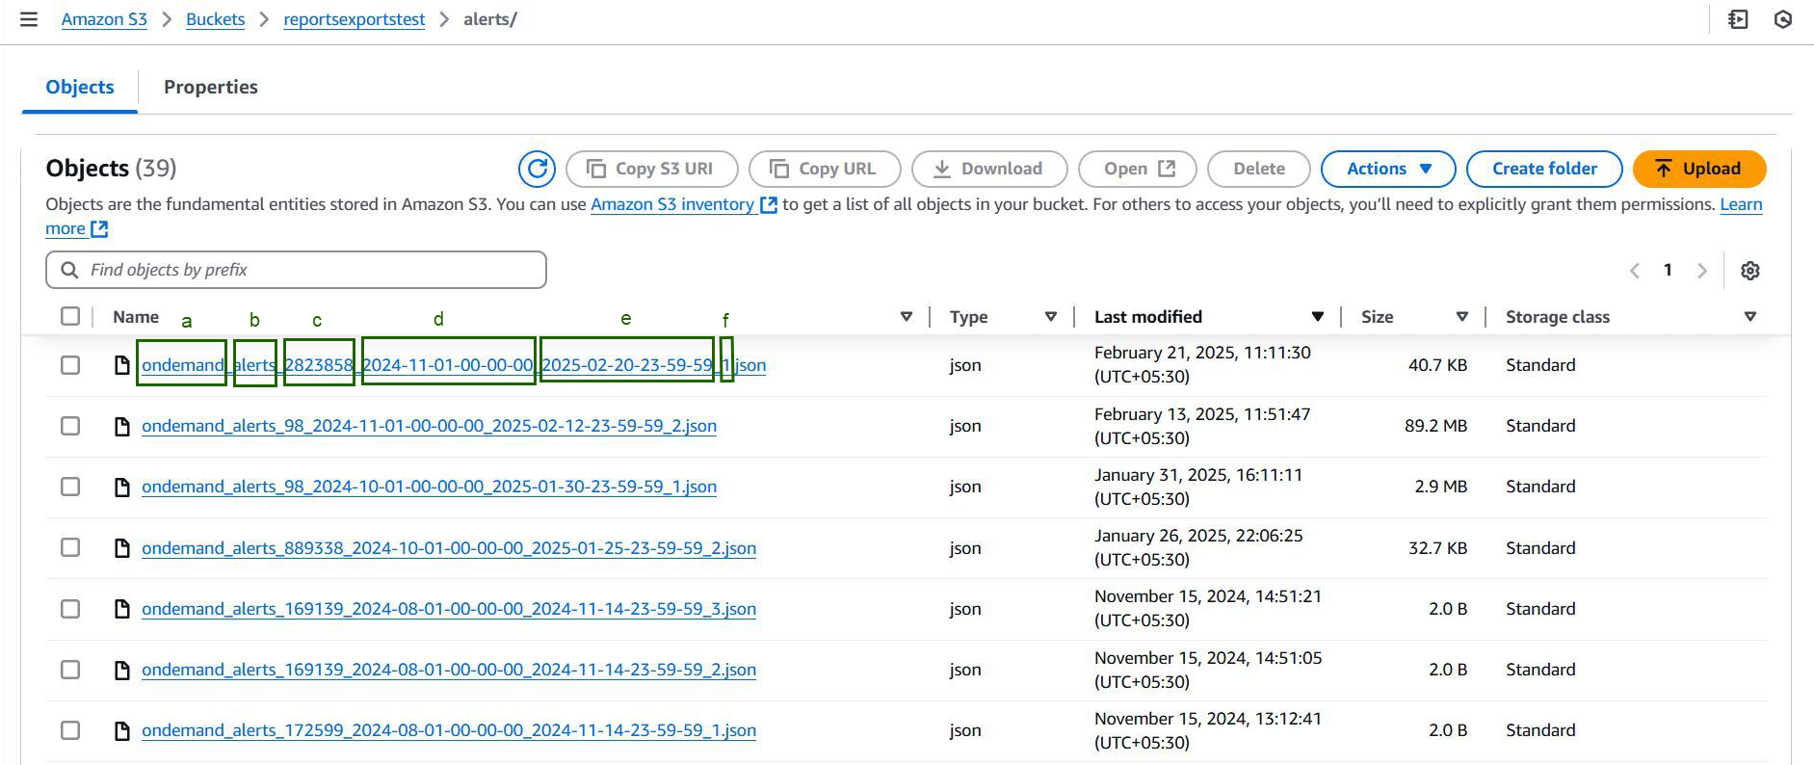Click the hexagon icon at top right
The width and height of the screenshot is (1814, 765).
click(1783, 19)
